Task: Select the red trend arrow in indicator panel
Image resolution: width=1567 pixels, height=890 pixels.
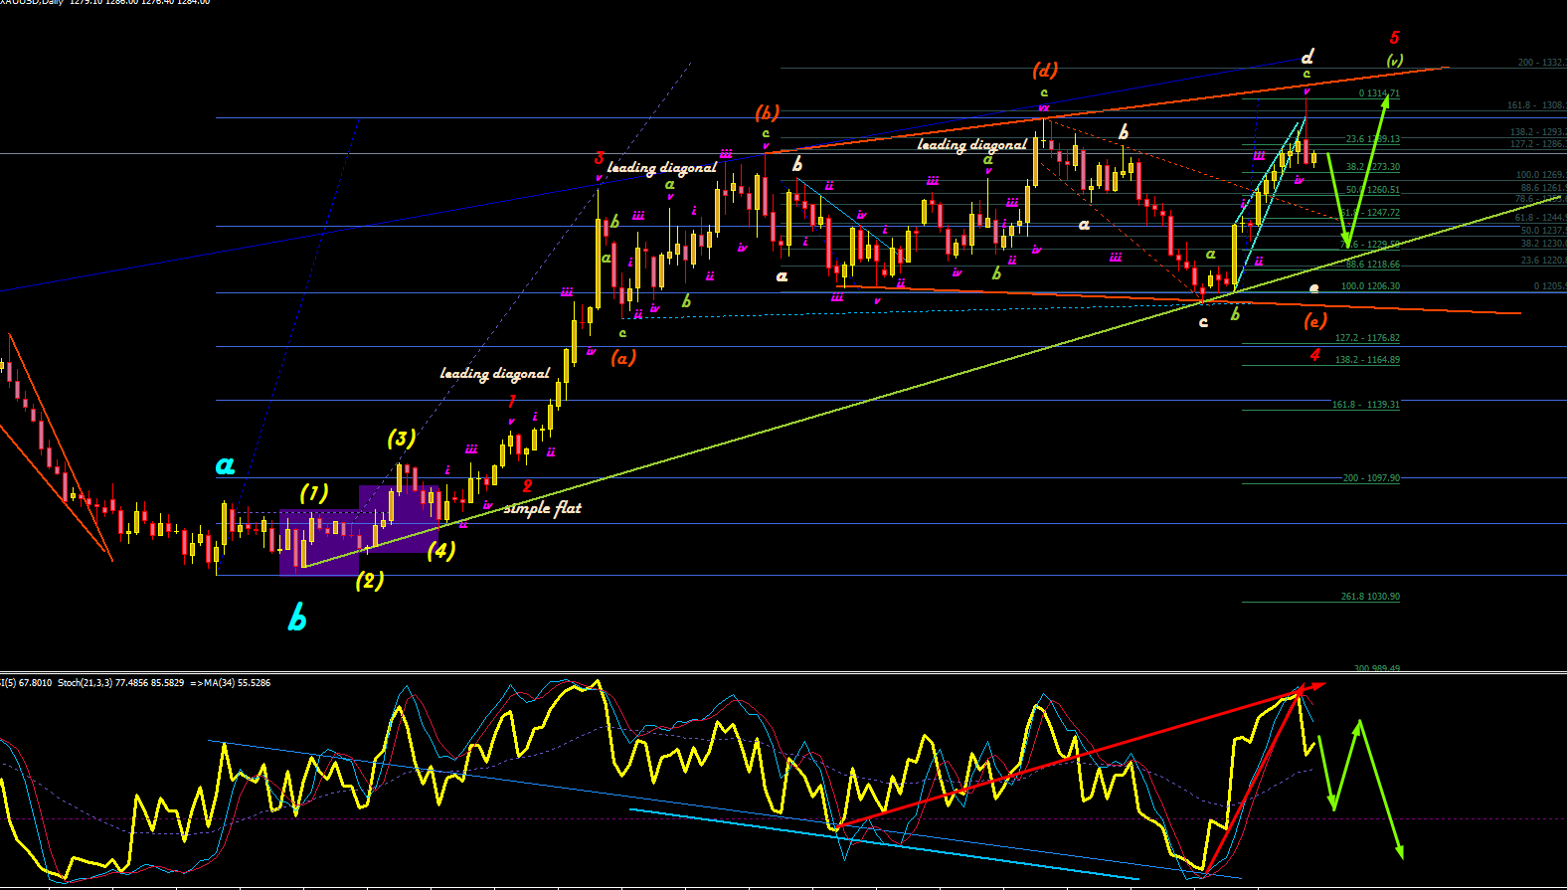Action: (1082, 755)
